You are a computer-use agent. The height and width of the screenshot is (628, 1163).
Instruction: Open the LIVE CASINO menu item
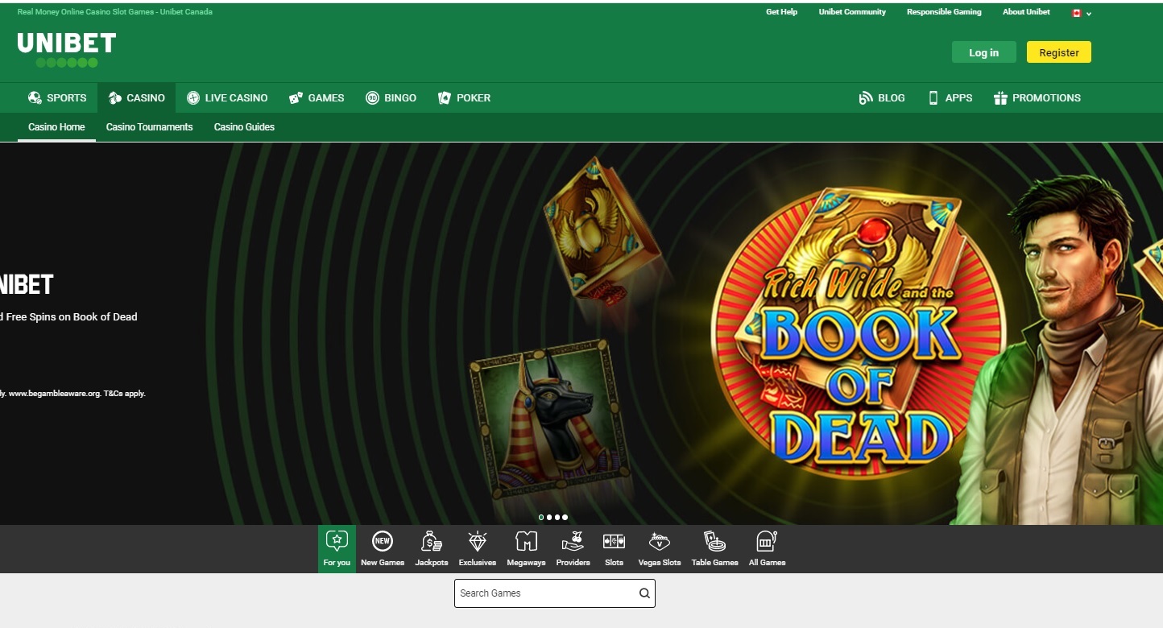pyautogui.click(x=227, y=97)
